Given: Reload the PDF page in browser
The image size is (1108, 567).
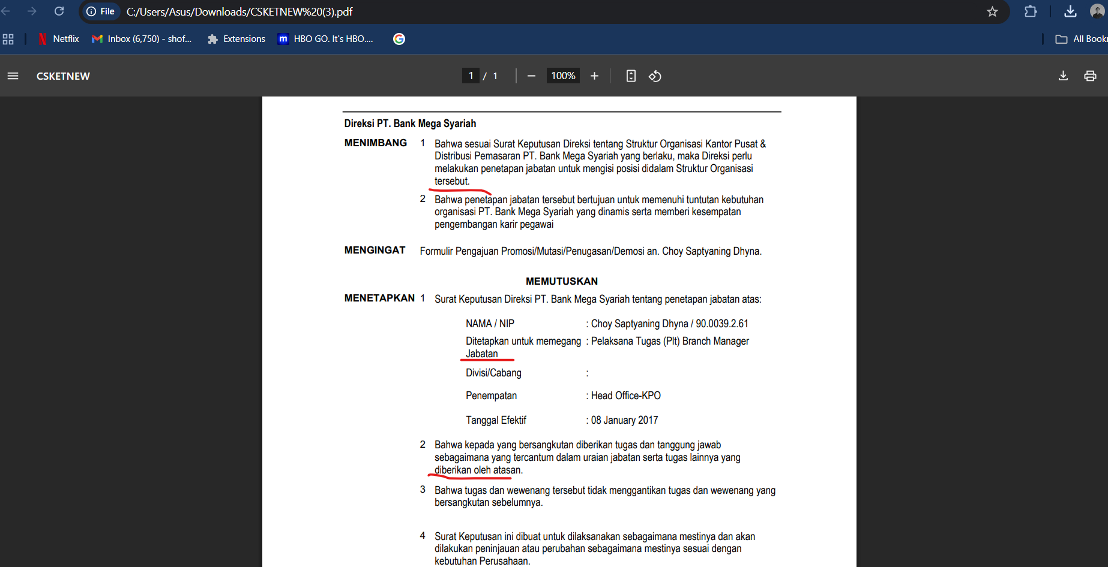Looking at the screenshot, I should 59,11.
